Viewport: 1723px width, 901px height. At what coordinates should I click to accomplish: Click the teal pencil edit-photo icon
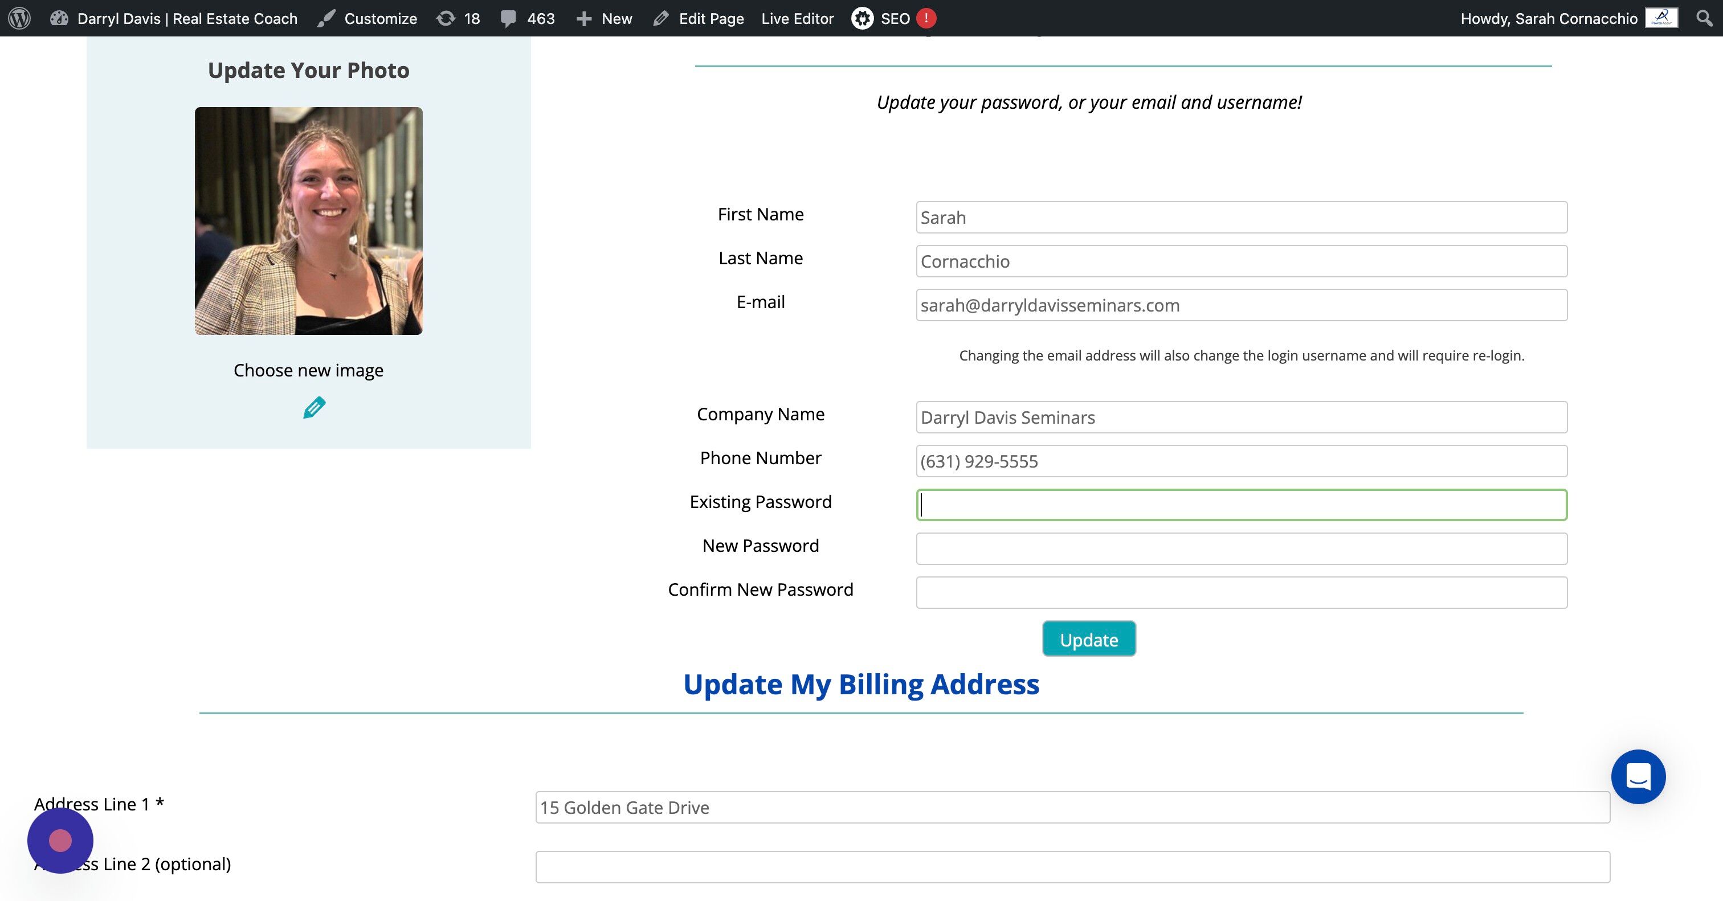(x=314, y=407)
